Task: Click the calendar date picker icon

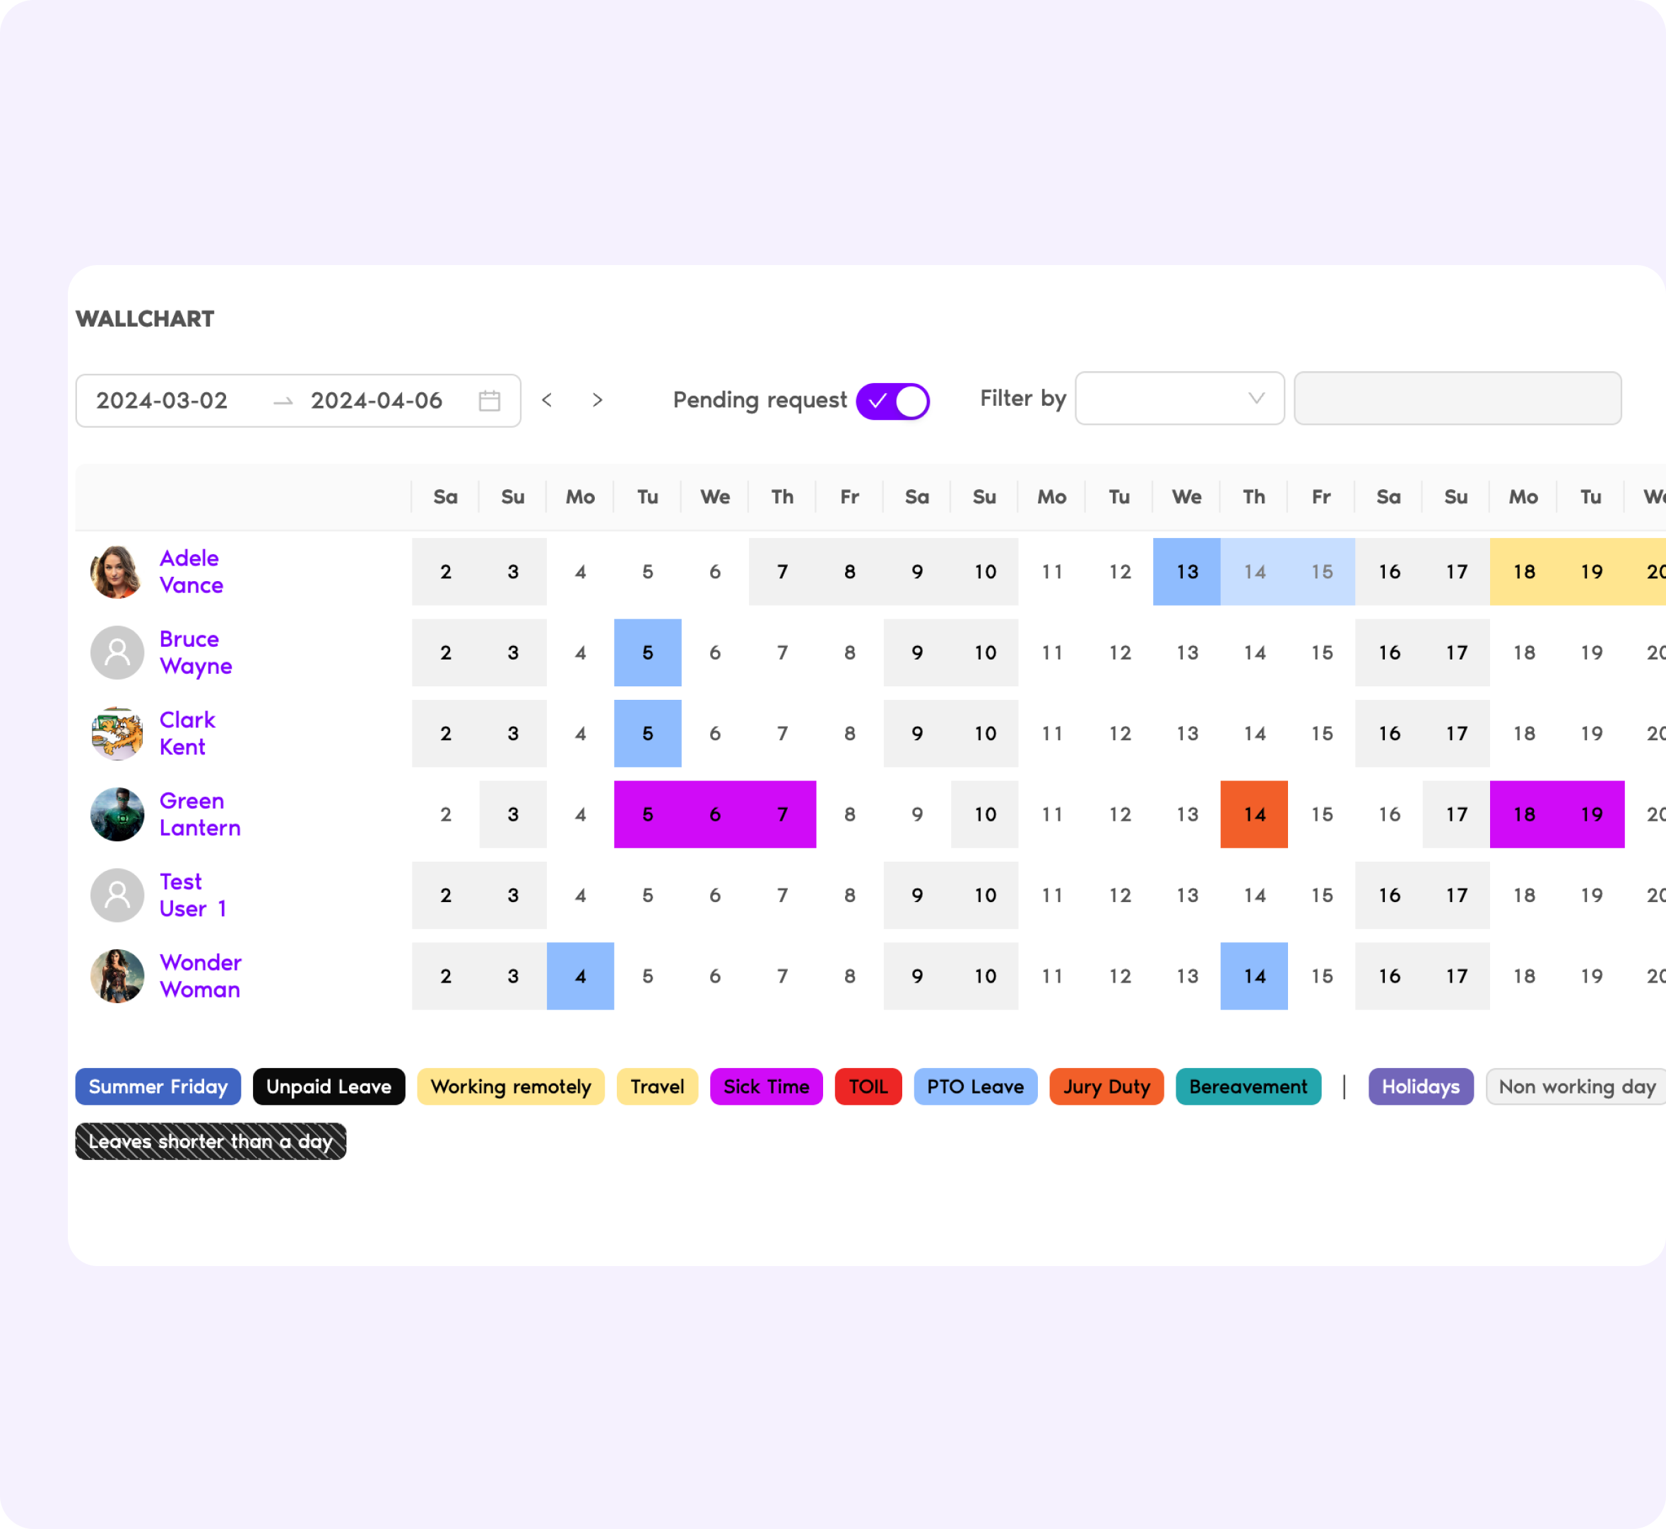Action: pyautogui.click(x=492, y=399)
